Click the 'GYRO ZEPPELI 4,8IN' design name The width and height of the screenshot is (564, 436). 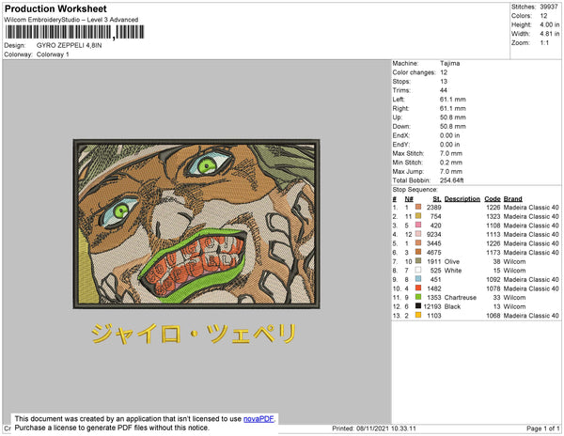tap(69, 45)
